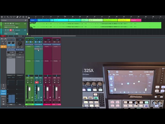Show the External devices panel
165x124 pixels.
(3, 96)
